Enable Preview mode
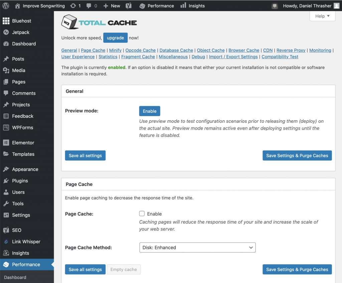The image size is (342, 283). click(x=149, y=111)
